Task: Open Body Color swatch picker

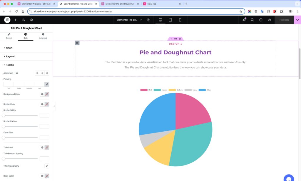Action: pyautogui.click(x=47, y=176)
